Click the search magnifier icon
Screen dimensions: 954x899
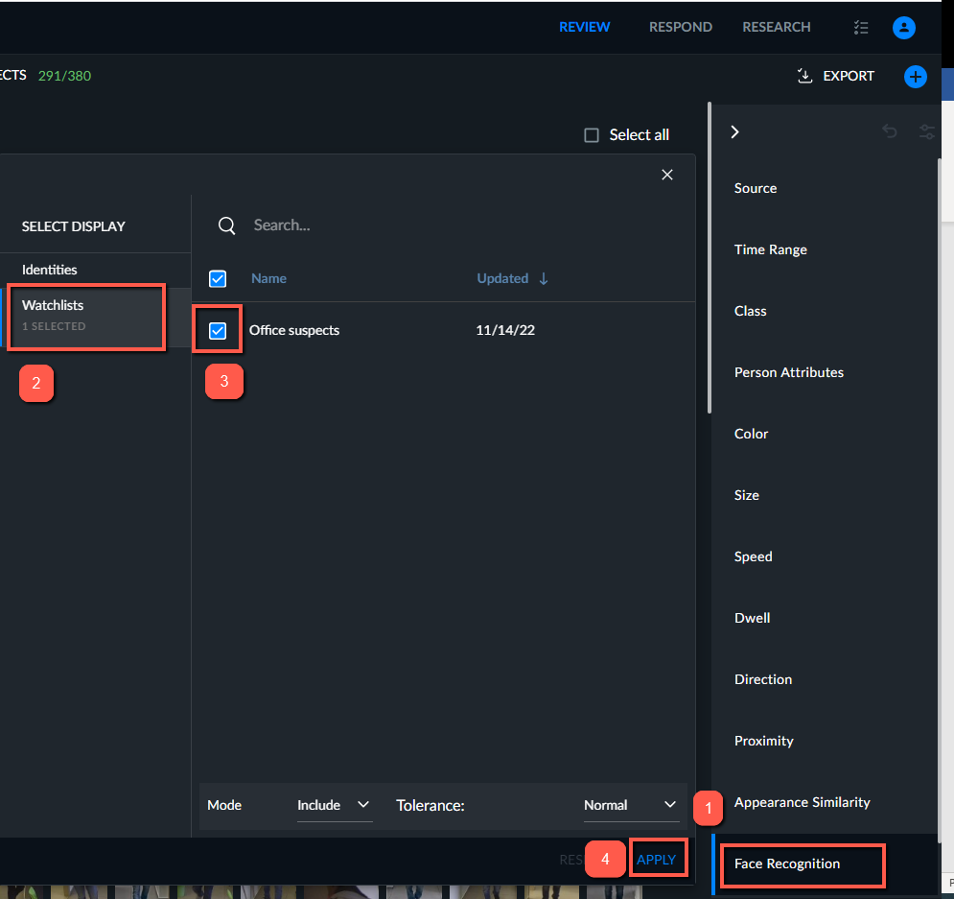(227, 225)
